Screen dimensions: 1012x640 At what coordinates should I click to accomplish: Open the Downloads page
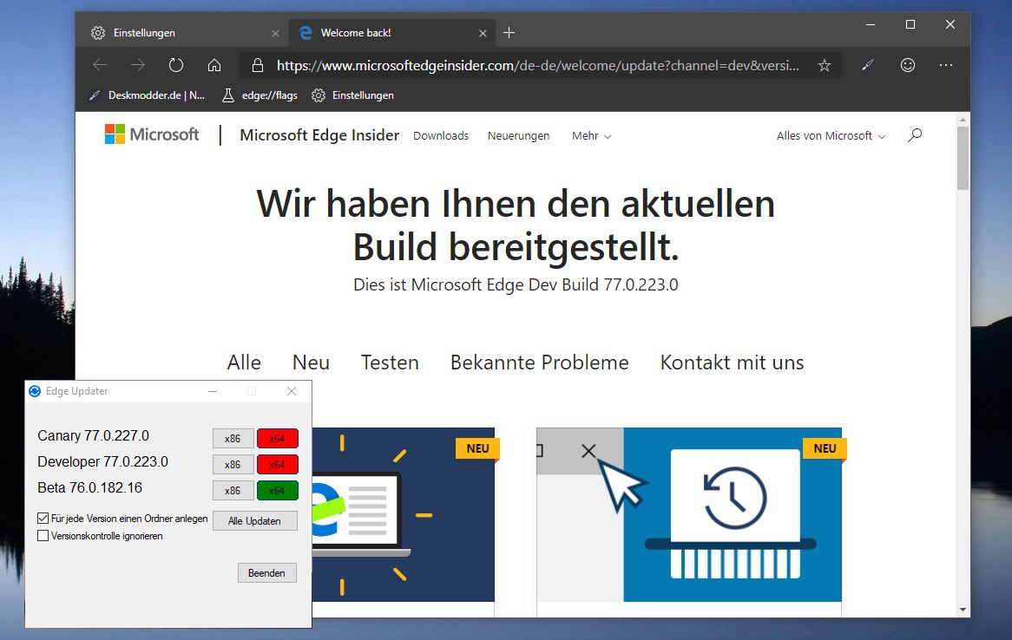click(441, 135)
